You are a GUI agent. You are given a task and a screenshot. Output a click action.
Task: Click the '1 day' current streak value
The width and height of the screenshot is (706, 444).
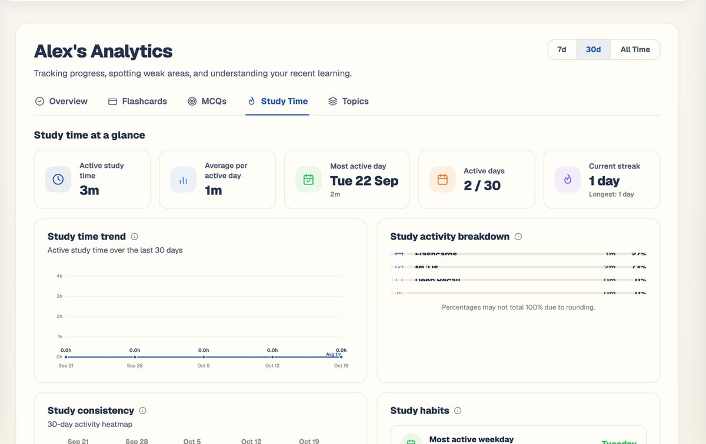(x=604, y=181)
